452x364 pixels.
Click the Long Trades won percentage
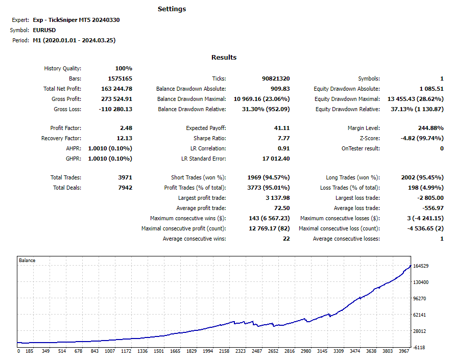(x=422, y=177)
